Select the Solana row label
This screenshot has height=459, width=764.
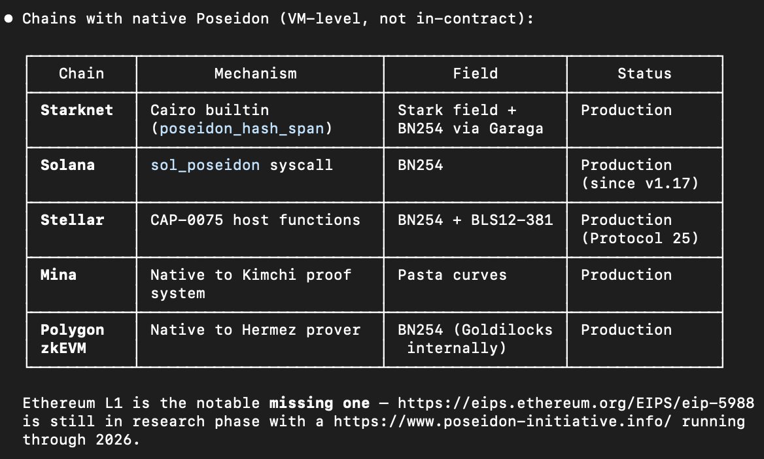(x=67, y=165)
